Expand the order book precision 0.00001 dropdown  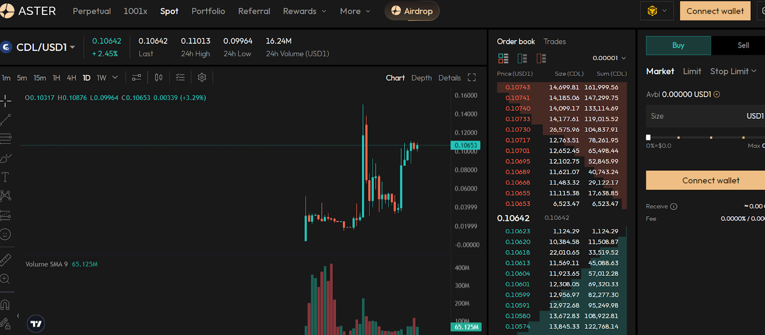click(609, 58)
